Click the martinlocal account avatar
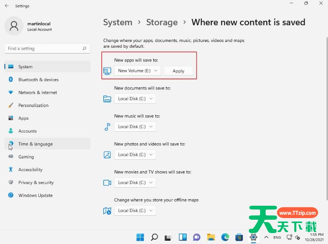328x244 pixels. 14,26
